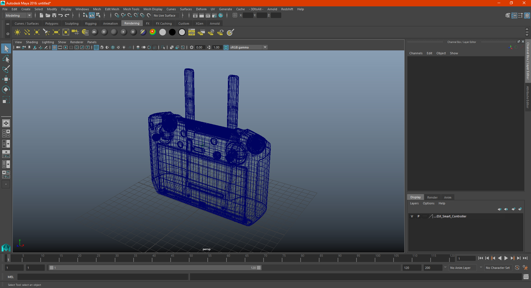The height and width of the screenshot is (288, 531).
Task: Open the Modeling menu set dropdown
Action: click(x=19, y=16)
